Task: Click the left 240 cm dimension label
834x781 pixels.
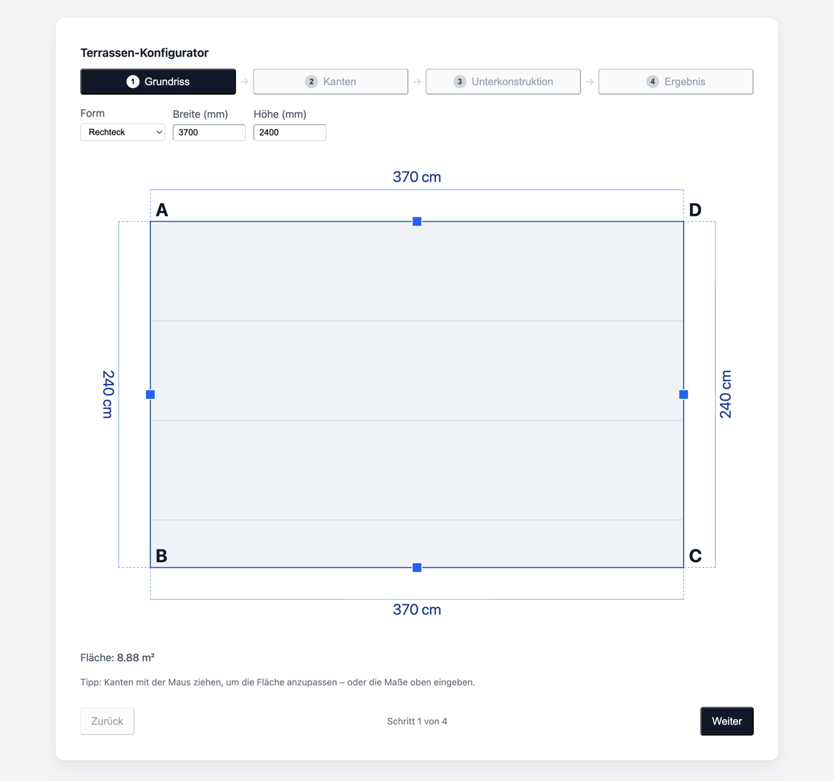Action: point(108,394)
